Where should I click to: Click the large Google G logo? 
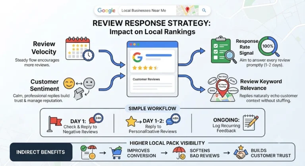pos(137,57)
